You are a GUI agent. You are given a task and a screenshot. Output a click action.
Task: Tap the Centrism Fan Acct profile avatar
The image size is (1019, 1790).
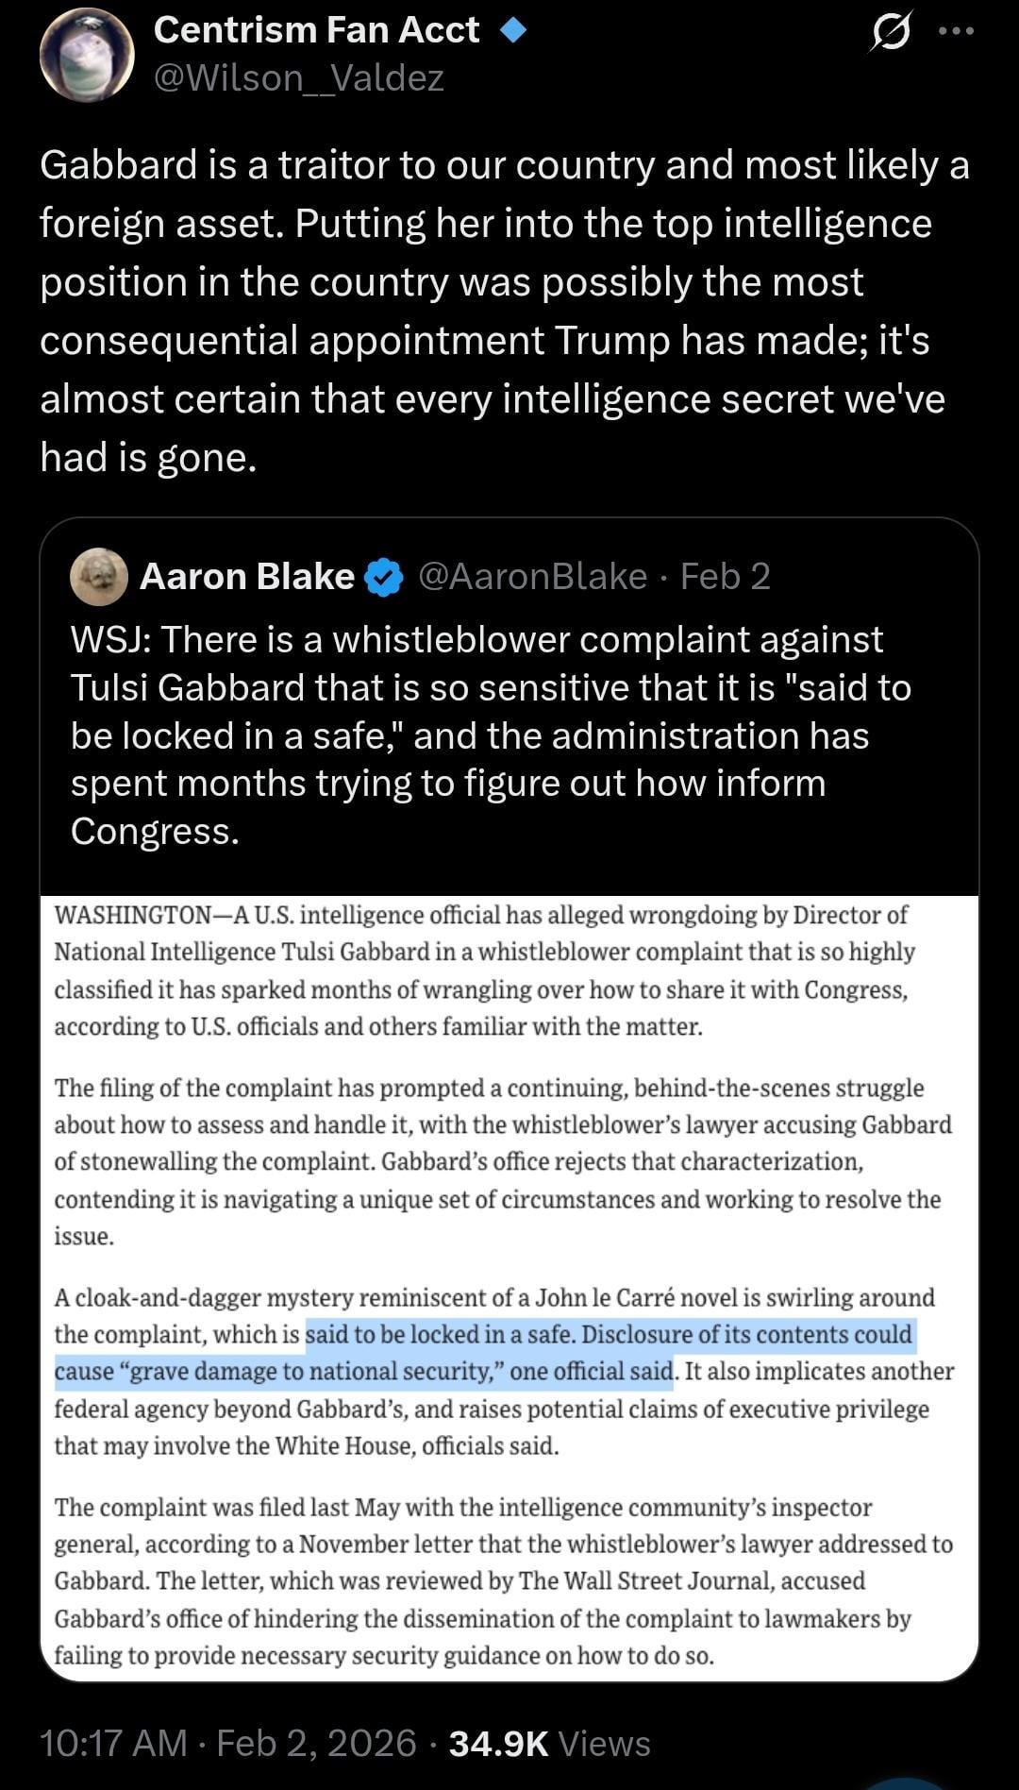(87, 55)
